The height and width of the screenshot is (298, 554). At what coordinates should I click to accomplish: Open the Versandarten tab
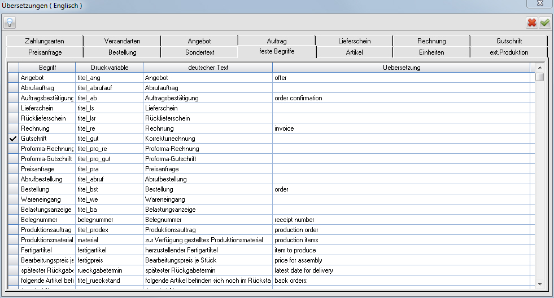[122, 41]
